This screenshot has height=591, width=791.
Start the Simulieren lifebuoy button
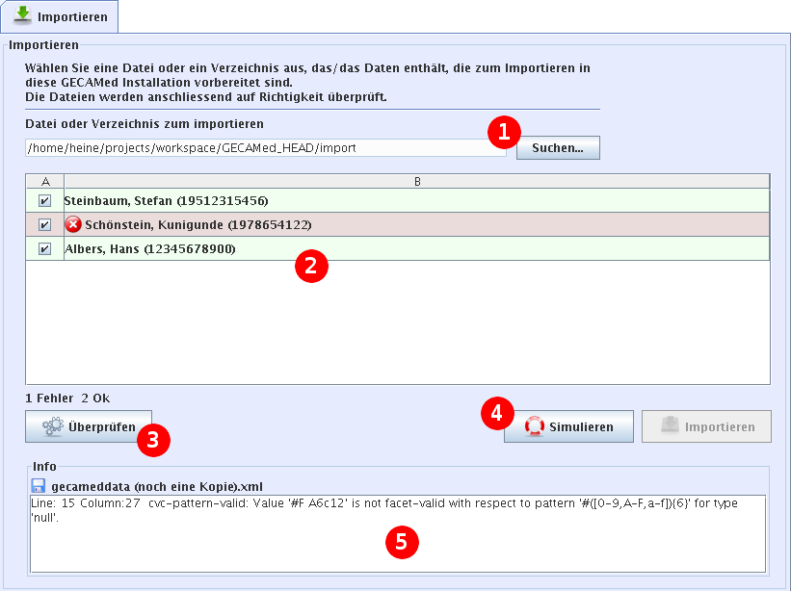tap(568, 426)
